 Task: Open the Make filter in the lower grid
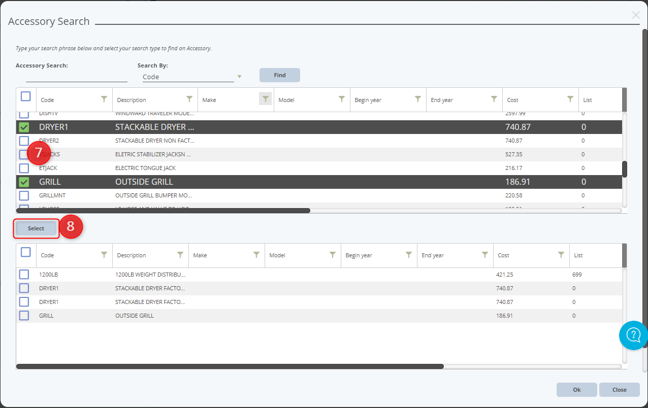(256, 255)
